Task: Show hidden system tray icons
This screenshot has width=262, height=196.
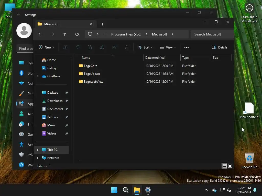Action: click(x=206, y=190)
